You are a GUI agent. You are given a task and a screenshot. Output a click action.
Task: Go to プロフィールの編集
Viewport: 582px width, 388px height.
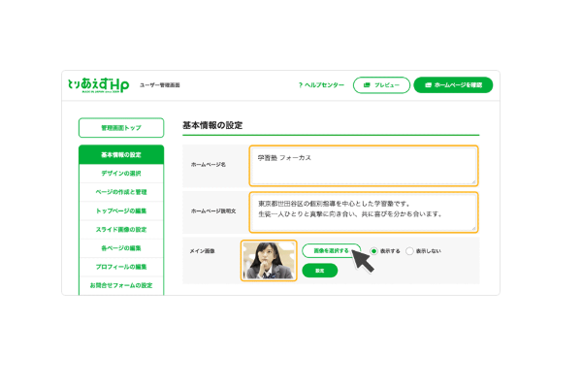[x=121, y=267]
